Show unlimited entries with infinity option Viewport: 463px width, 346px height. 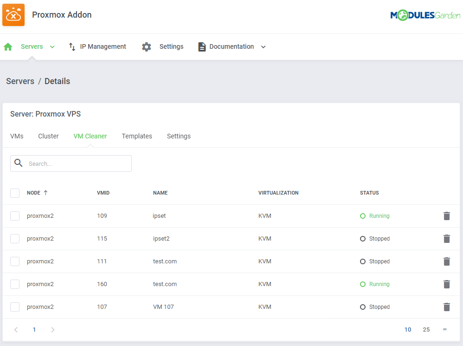pyautogui.click(x=445, y=329)
